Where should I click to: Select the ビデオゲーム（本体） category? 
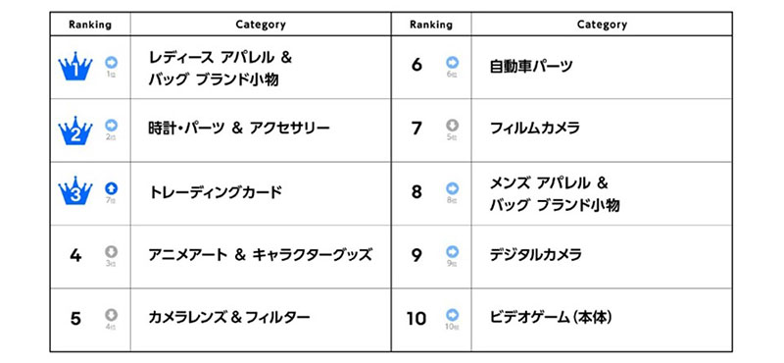coord(552,318)
